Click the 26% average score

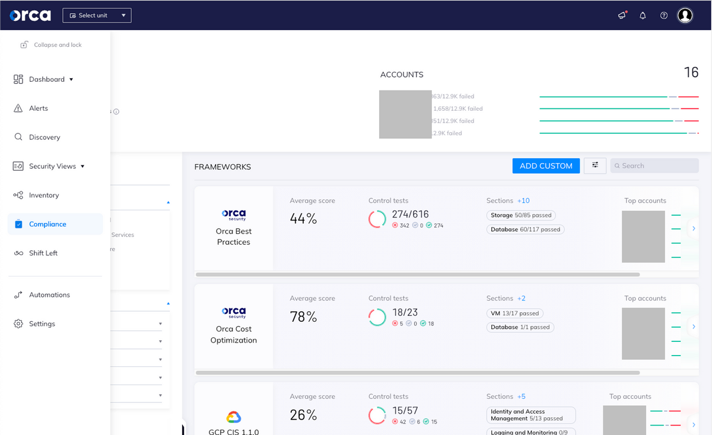click(x=303, y=415)
